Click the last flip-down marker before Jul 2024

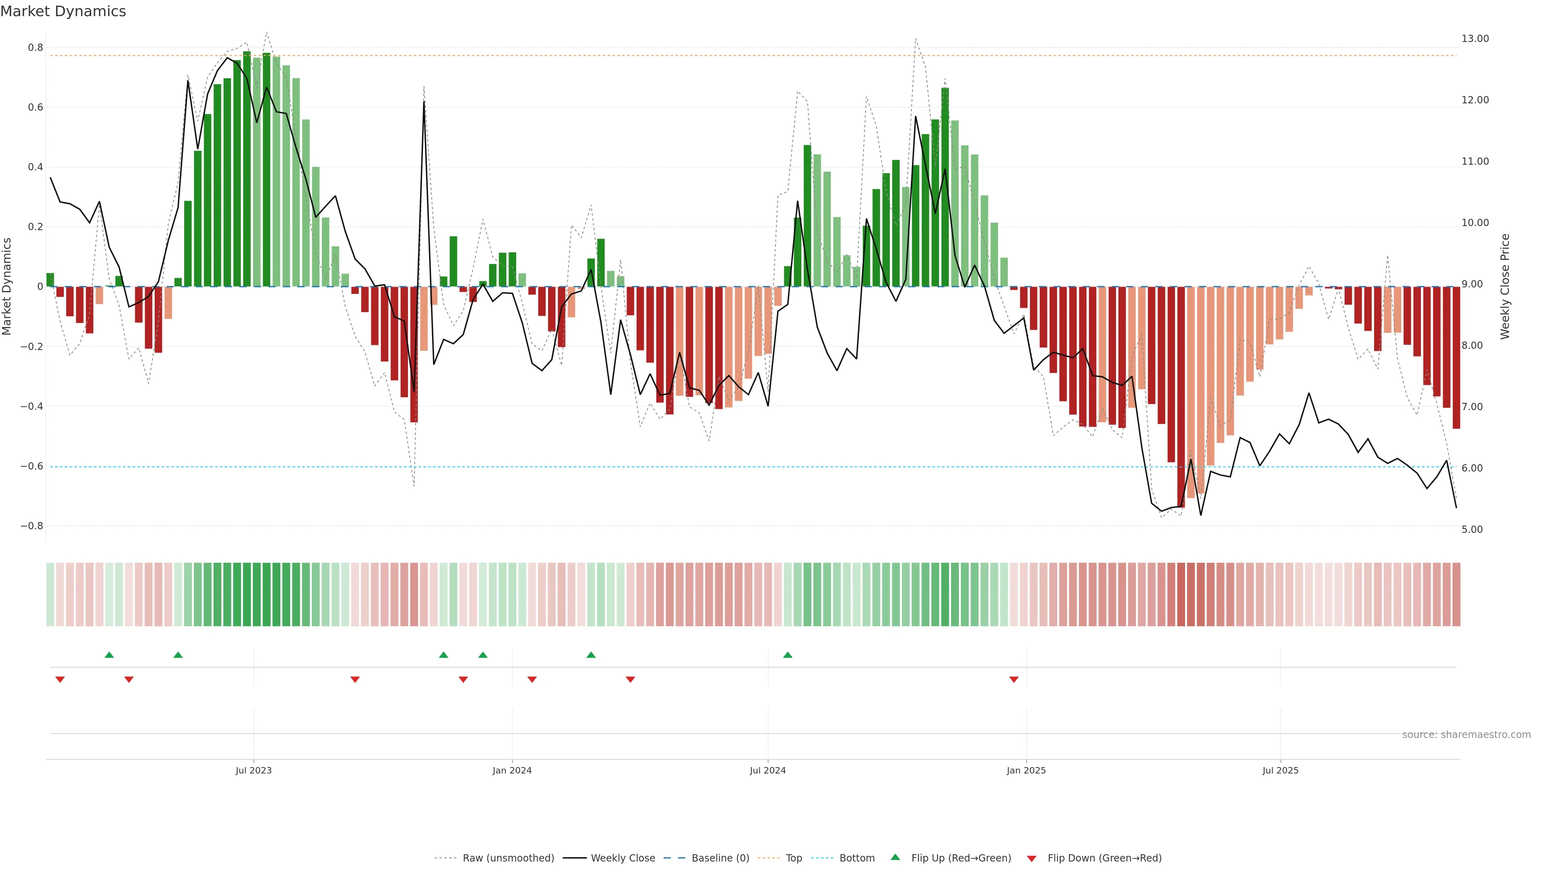point(630,679)
